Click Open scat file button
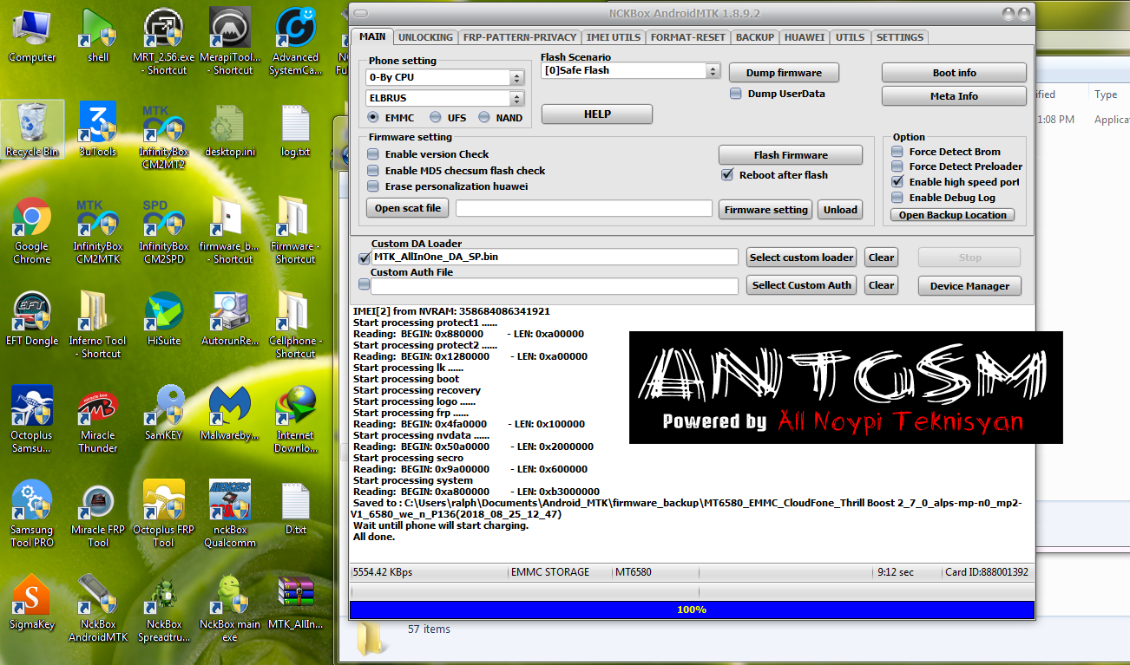 click(408, 208)
